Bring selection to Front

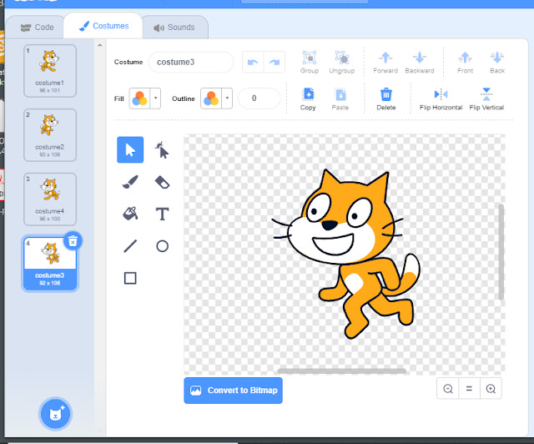[466, 62]
